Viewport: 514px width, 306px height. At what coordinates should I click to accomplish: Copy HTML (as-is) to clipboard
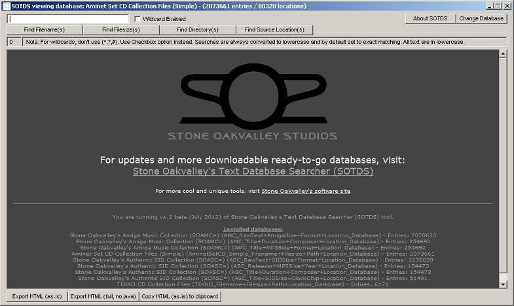pyautogui.click(x=180, y=297)
